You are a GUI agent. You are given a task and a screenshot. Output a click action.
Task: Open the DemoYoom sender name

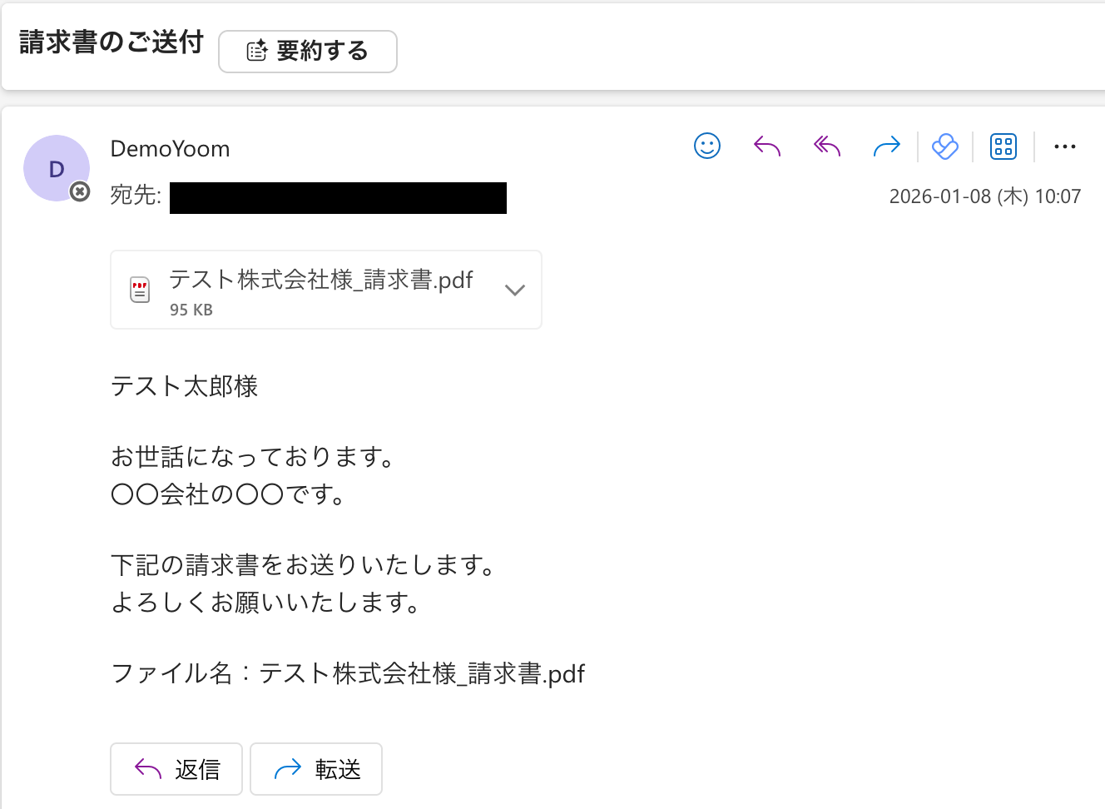click(171, 149)
